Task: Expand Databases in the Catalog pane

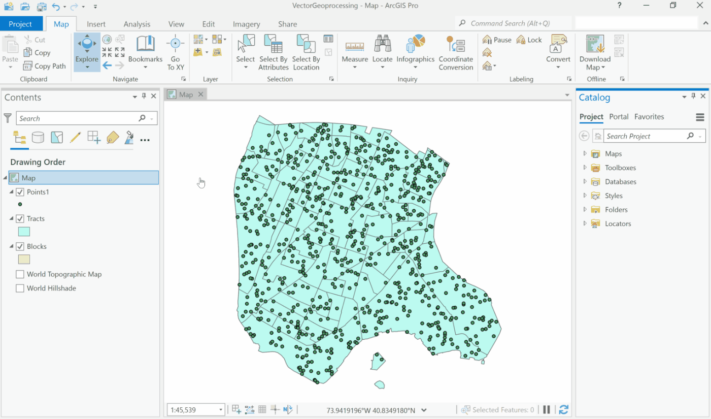Action: point(584,181)
